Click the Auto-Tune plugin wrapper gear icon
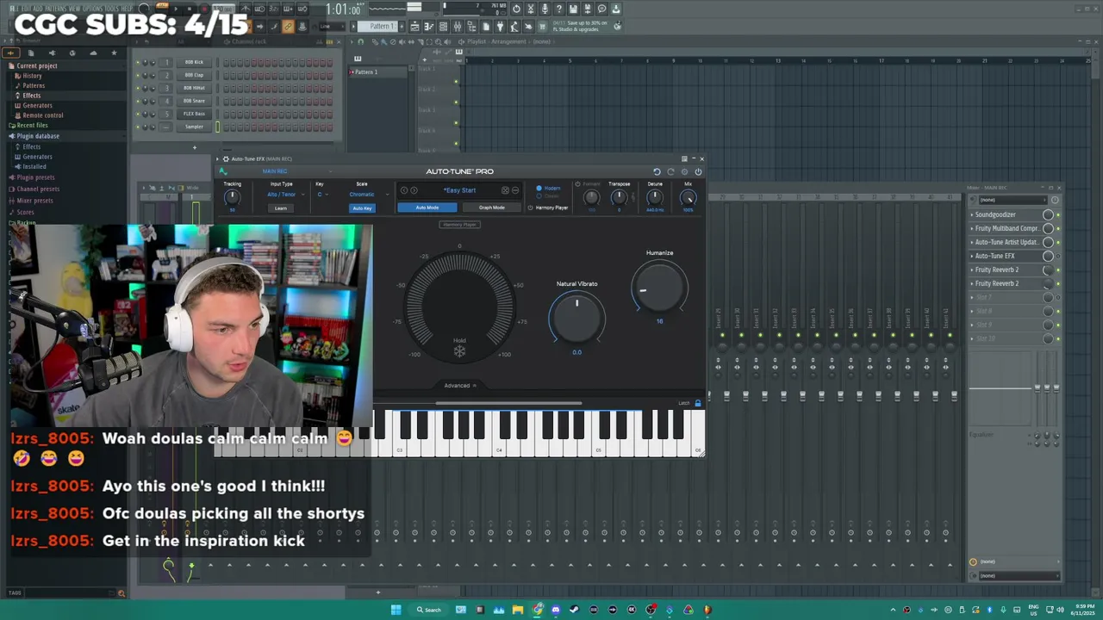The height and width of the screenshot is (620, 1103). (x=226, y=158)
